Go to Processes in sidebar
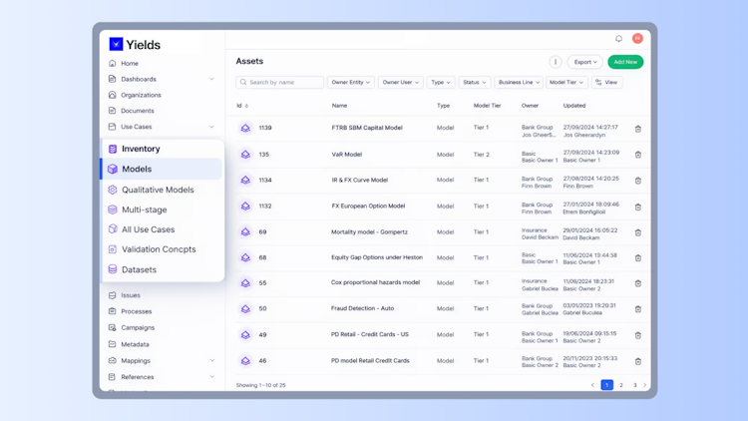This screenshot has width=748, height=421. click(x=137, y=311)
